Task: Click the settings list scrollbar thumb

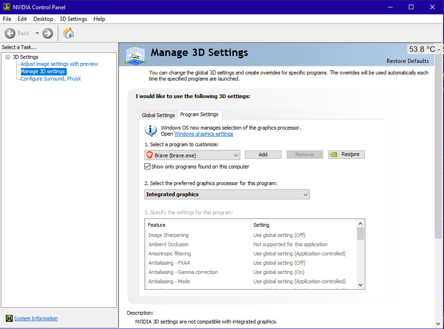Action: [360, 233]
